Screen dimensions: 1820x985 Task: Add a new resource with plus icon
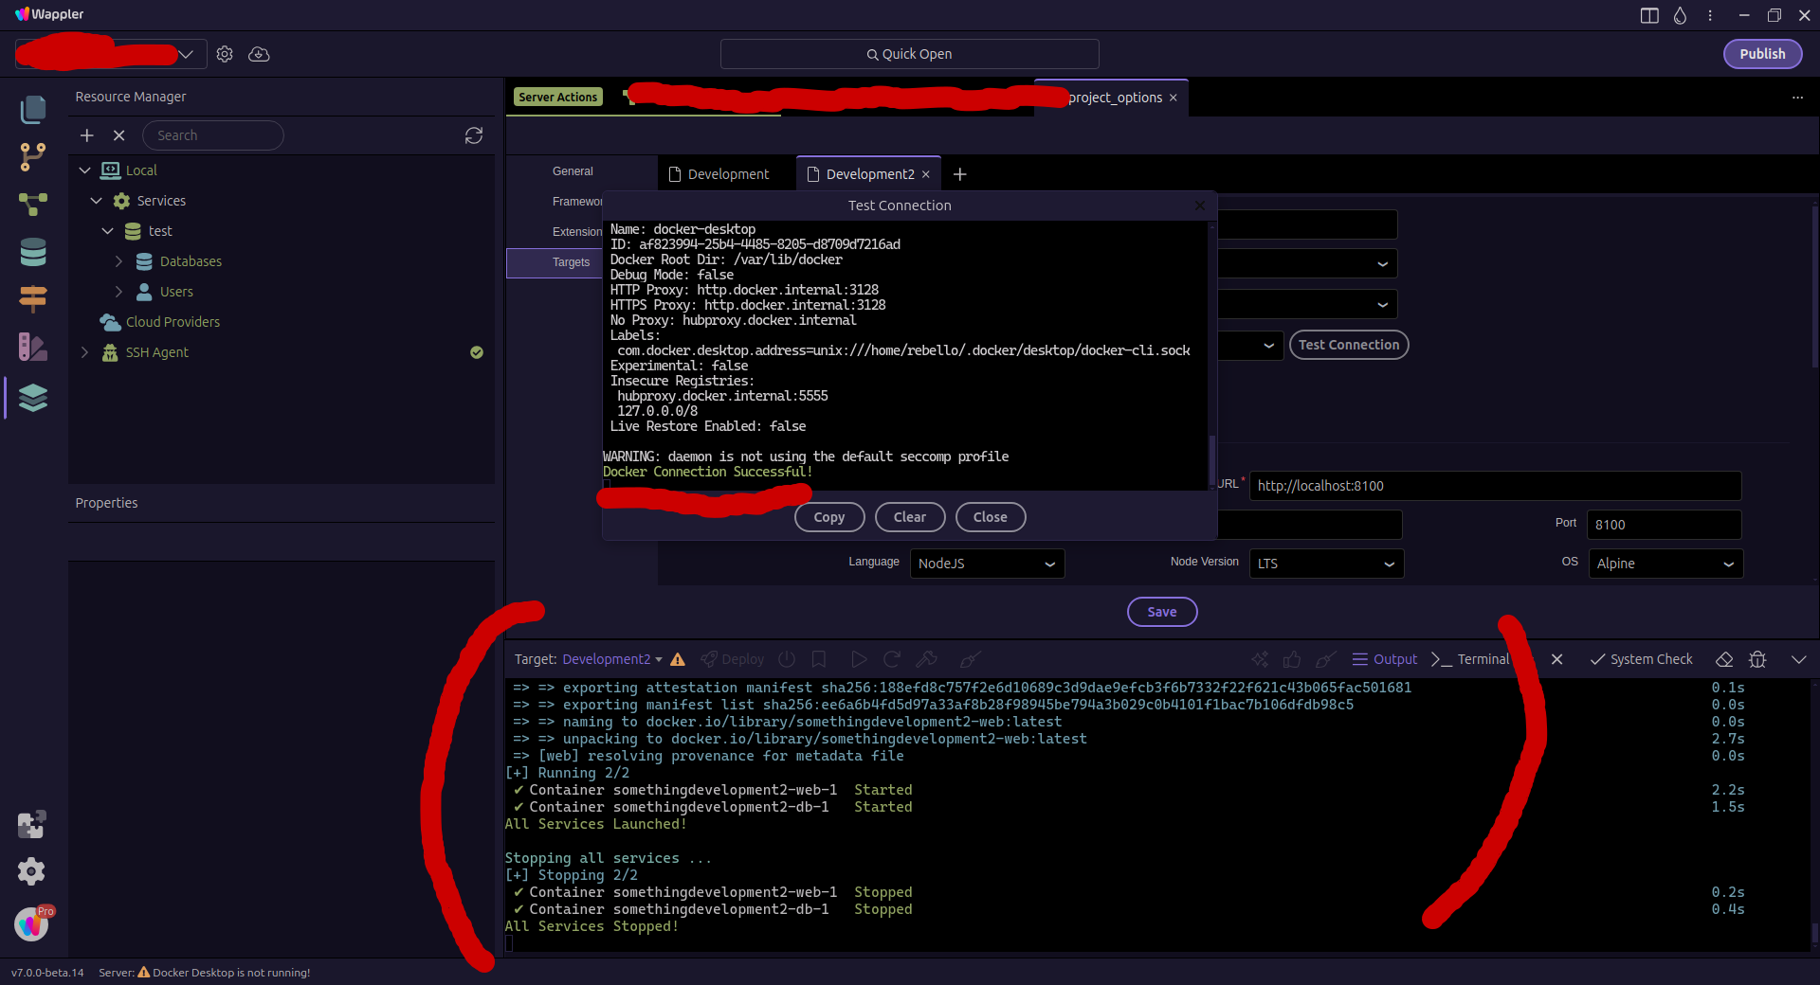(x=87, y=135)
